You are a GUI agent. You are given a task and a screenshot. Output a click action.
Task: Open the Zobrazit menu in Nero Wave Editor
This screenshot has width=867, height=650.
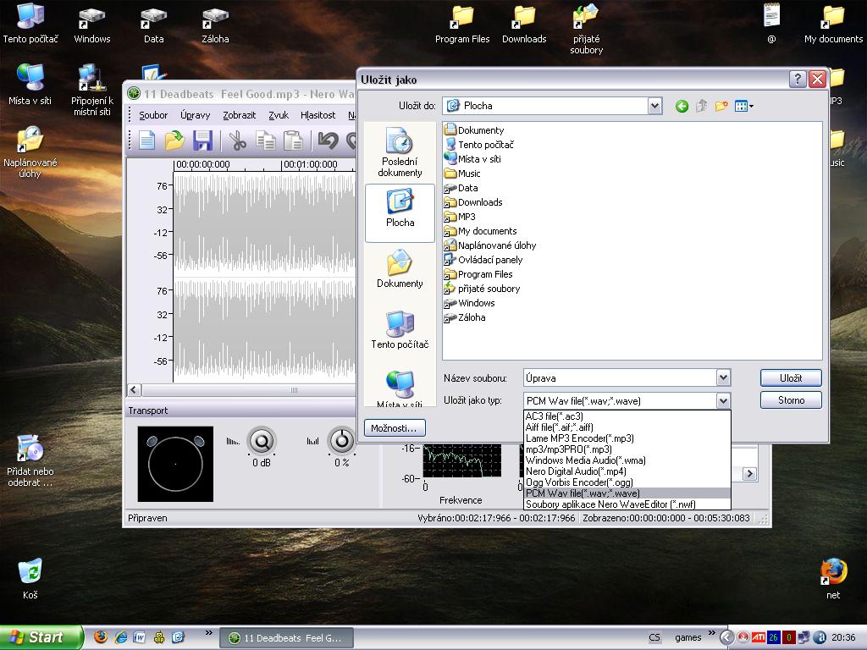pos(239,115)
